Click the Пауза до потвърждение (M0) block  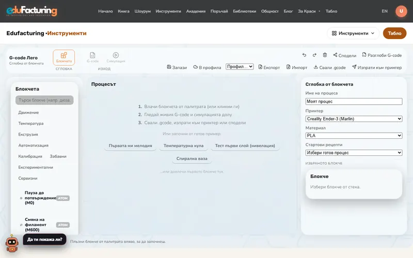[x=44, y=198]
